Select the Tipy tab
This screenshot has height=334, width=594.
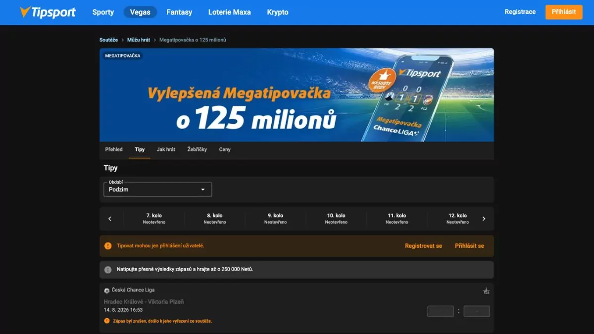[140, 149]
